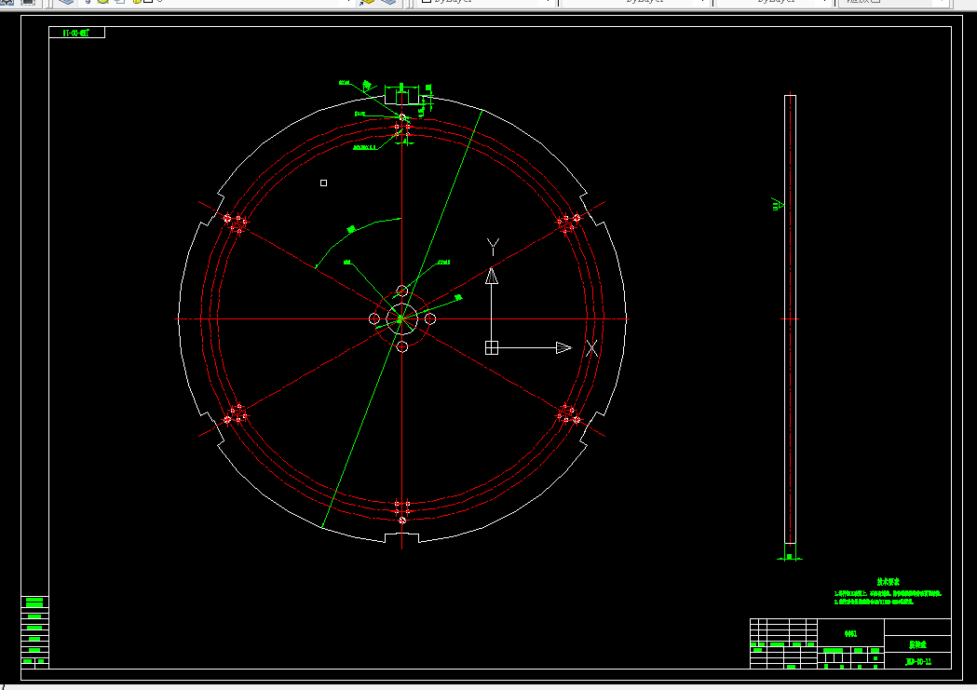
Task: Click the Layer Previous icon
Action: (388, 2)
